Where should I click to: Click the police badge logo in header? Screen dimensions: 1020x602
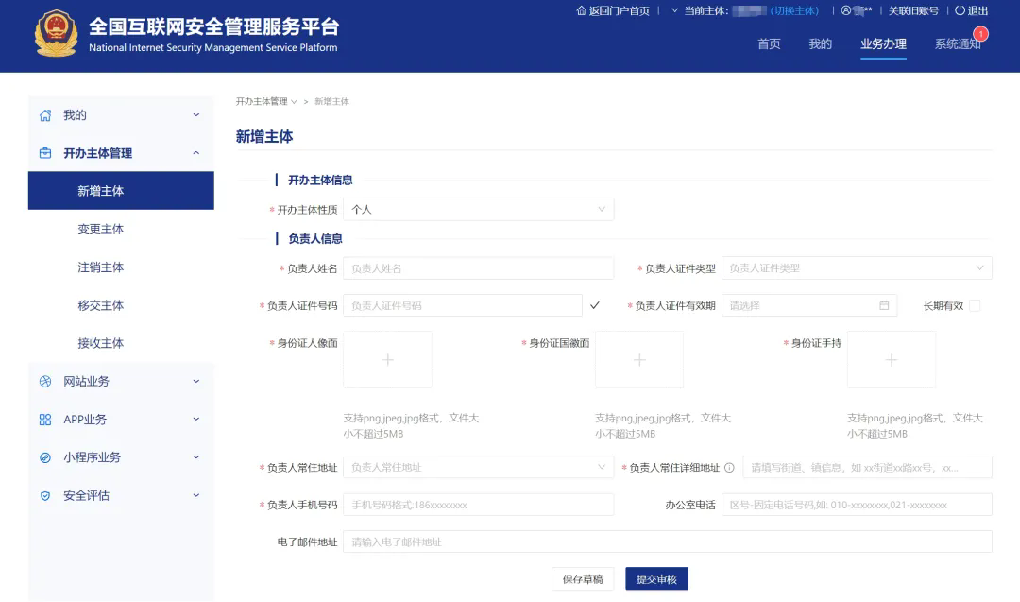56,34
